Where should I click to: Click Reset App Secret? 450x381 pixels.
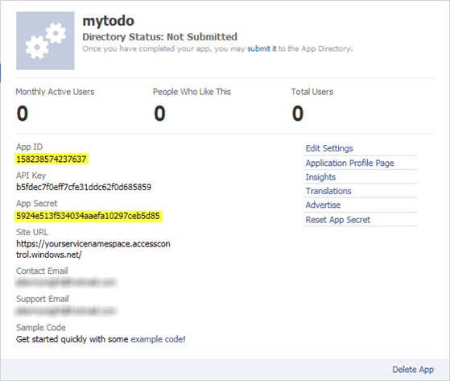pyautogui.click(x=338, y=220)
